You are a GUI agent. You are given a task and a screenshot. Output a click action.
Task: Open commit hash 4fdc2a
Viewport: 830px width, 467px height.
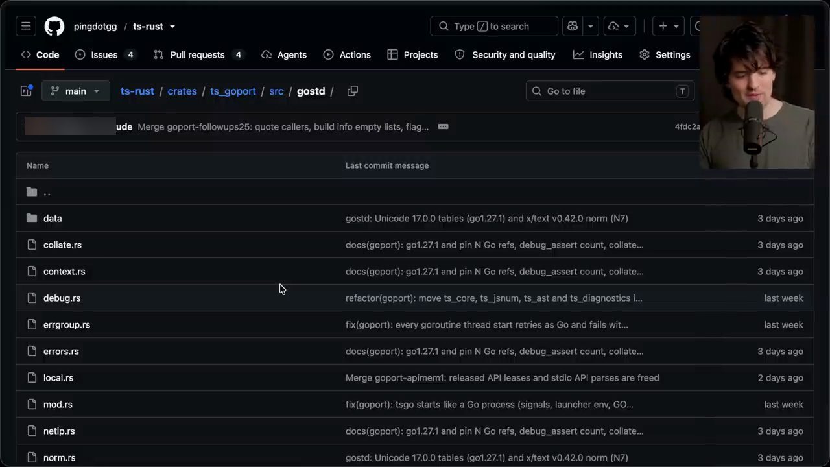pos(687,126)
